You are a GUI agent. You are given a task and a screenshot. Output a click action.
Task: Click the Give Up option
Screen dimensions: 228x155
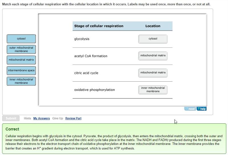click(x=58, y=118)
